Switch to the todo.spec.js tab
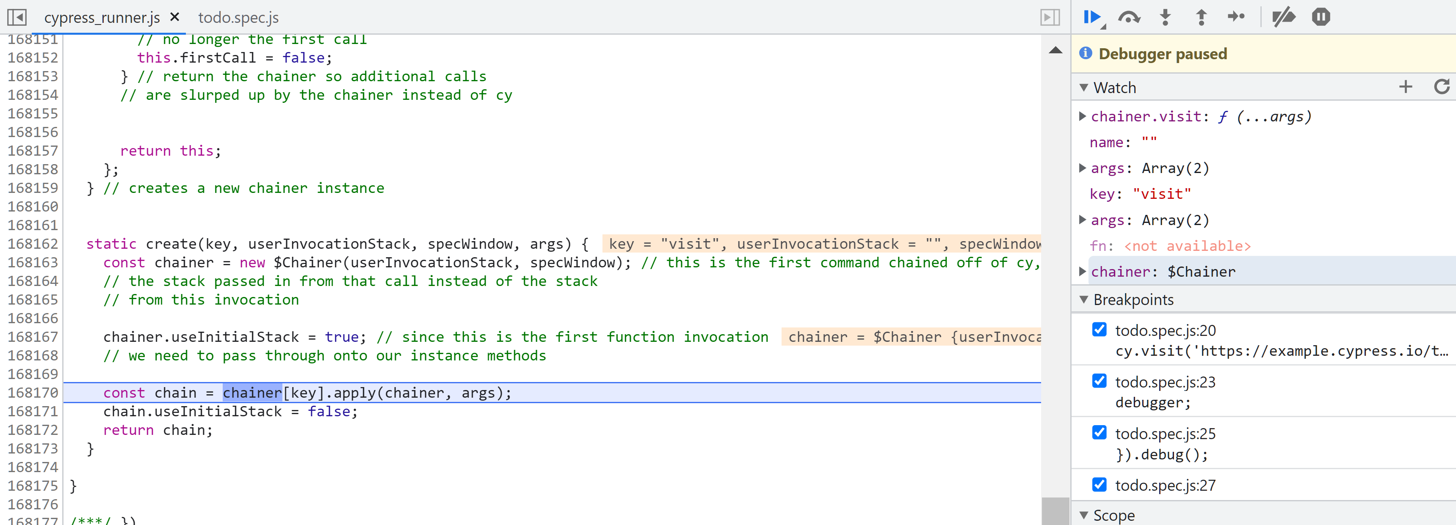 (238, 17)
